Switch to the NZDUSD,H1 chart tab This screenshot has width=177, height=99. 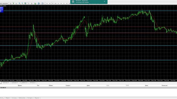click(6, 83)
